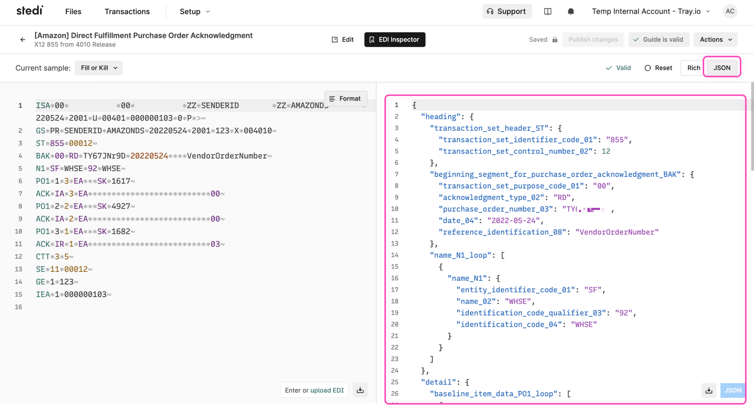
Task: Open the Setup dropdown
Action: [x=194, y=12]
